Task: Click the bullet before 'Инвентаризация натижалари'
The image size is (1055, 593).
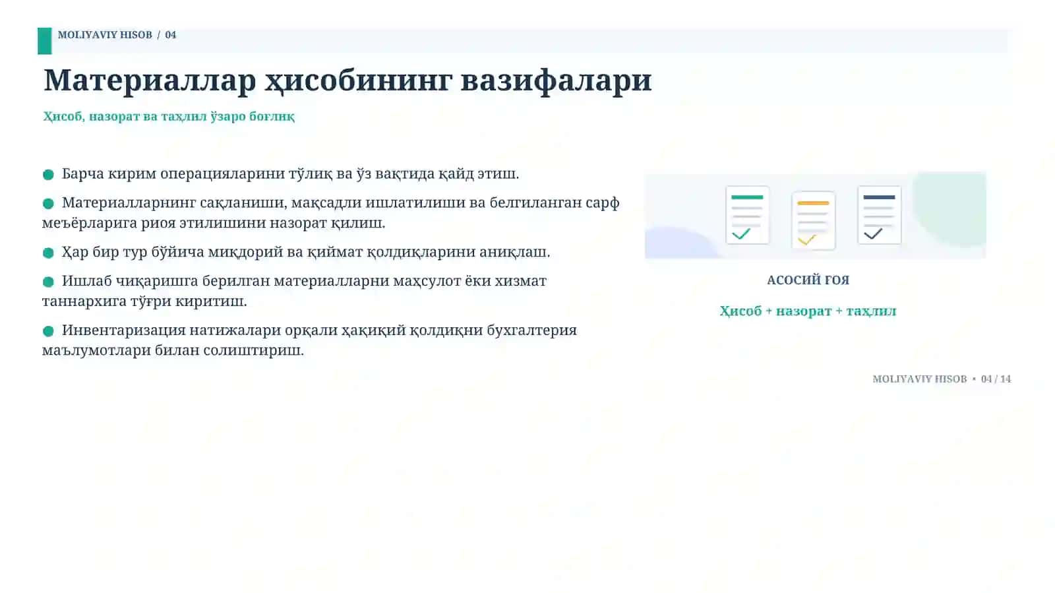Action: click(x=48, y=331)
